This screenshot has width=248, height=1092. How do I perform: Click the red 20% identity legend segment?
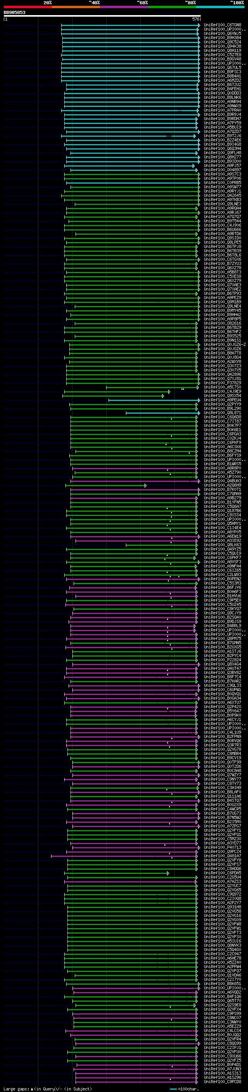pos(28,7)
